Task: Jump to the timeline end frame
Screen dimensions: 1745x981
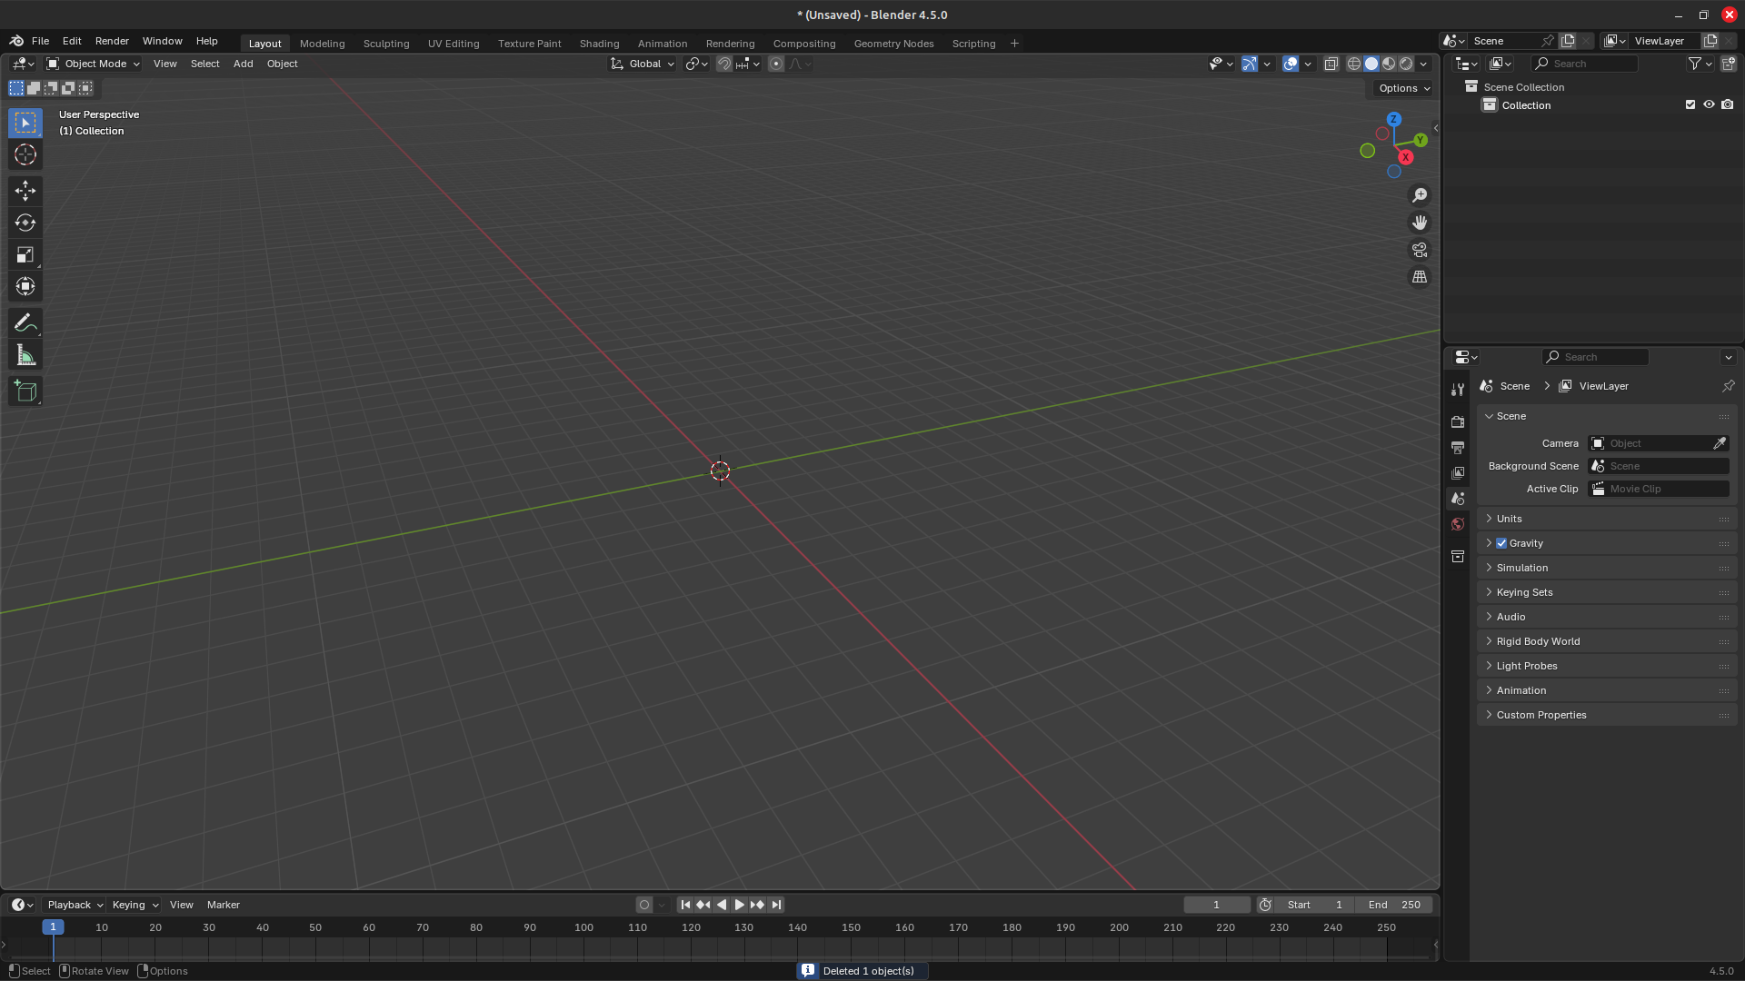Action: pos(776,905)
